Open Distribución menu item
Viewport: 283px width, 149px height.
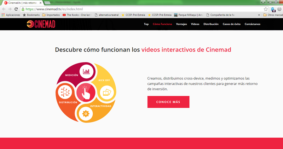click(x=211, y=24)
